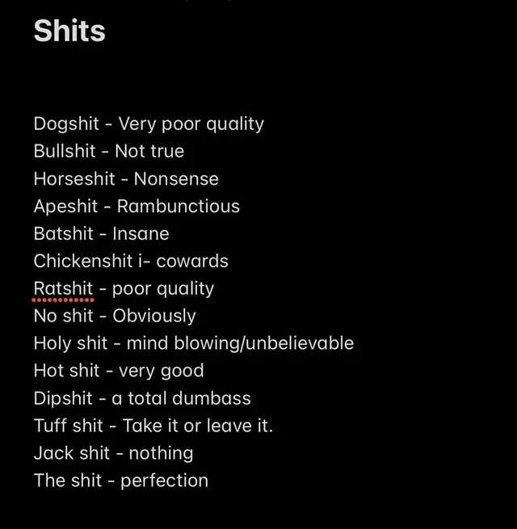The width and height of the screenshot is (517, 529).
Task: Click the words 'poor quality' after Ratshit
Action: click(x=163, y=289)
